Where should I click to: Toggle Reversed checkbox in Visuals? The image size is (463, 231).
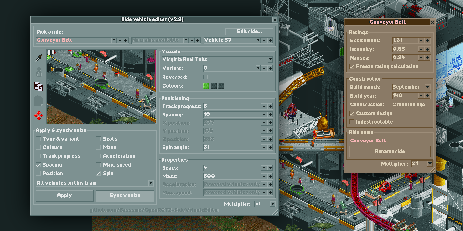(x=205, y=77)
